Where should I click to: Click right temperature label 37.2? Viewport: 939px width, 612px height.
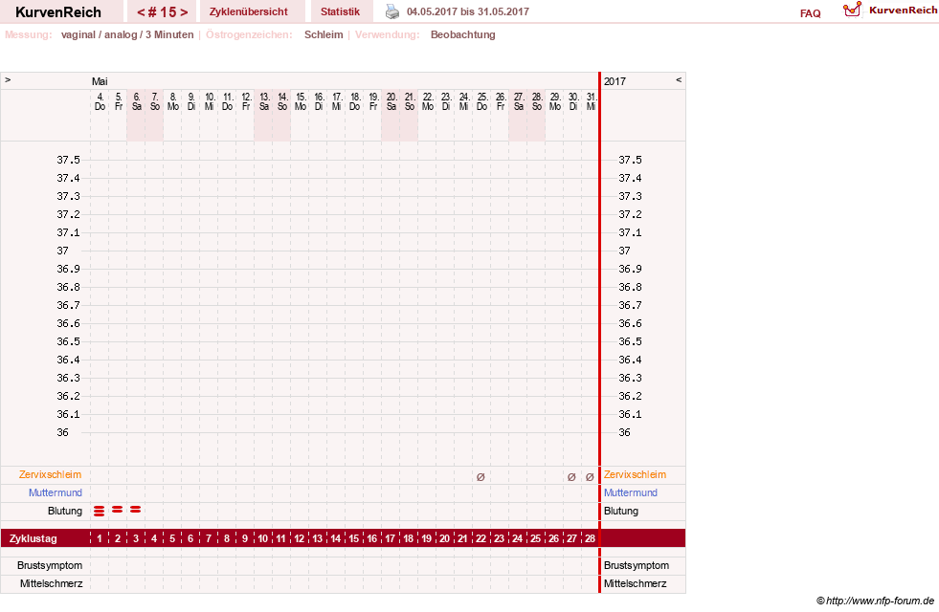tap(630, 214)
